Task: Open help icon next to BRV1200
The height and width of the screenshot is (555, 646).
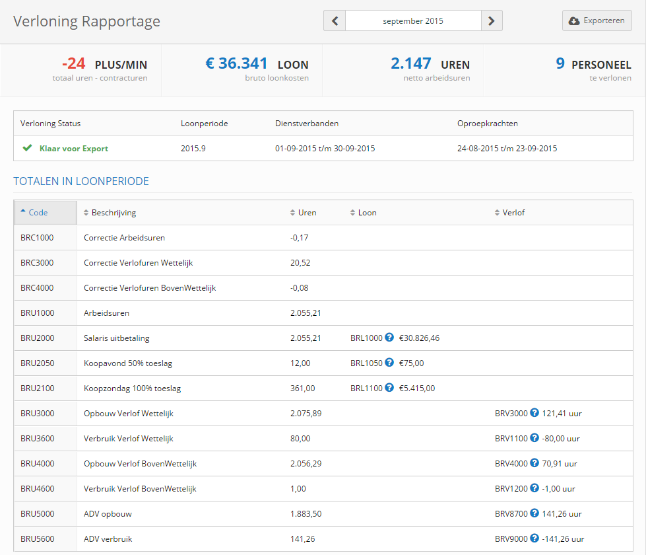Action: [534, 488]
